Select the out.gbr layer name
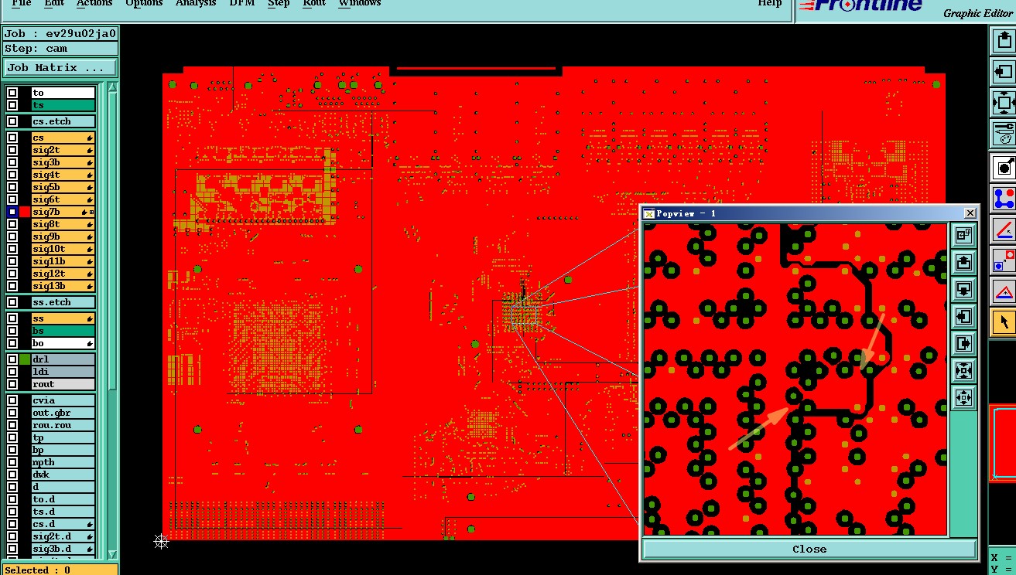The height and width of the screenshot is (575, 1016). 63,413
